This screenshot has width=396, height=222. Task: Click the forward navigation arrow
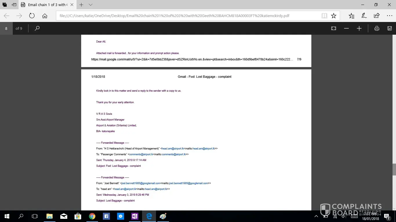(19, 16)
